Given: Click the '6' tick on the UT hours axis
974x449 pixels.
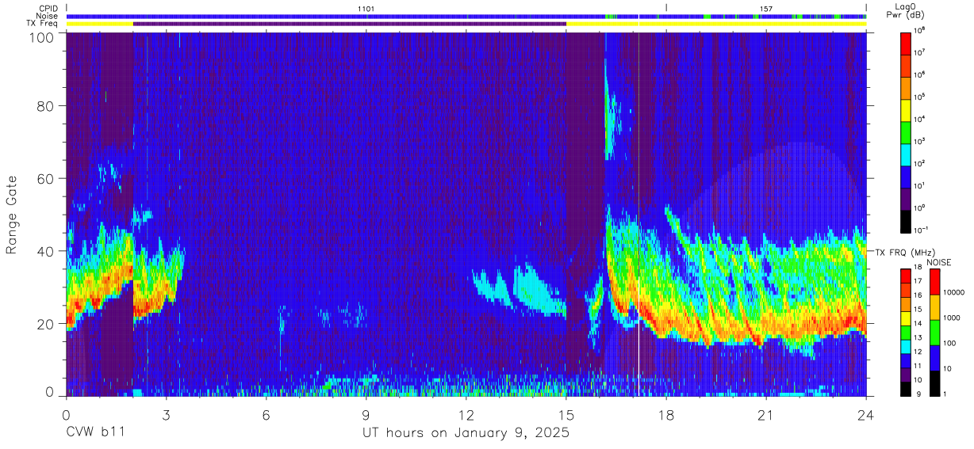Looking at the screenshot, I should click(x=266, y=414).
